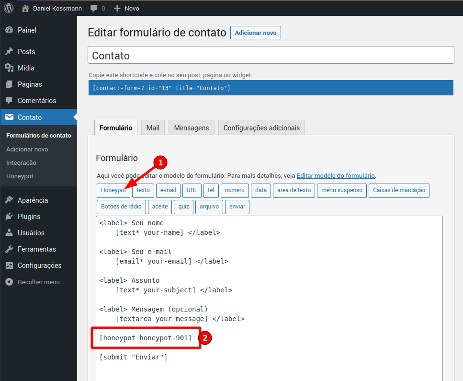Select the contact-form-7 shortcode field
The height and width of the screenshot is (381, 463).
(271, 88)
